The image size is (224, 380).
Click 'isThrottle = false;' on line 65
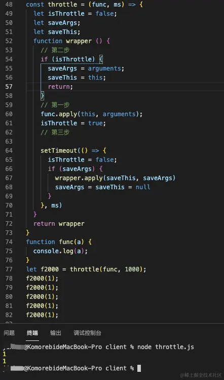point(82,160)
